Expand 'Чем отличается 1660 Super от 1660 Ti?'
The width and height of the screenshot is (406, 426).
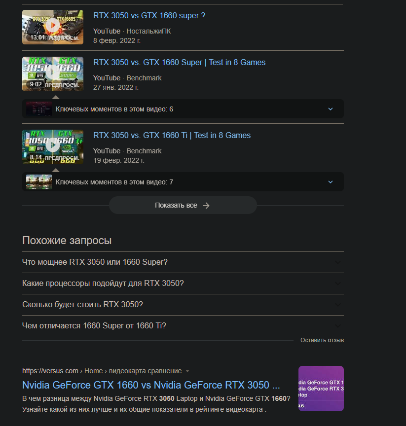[183, 326]
